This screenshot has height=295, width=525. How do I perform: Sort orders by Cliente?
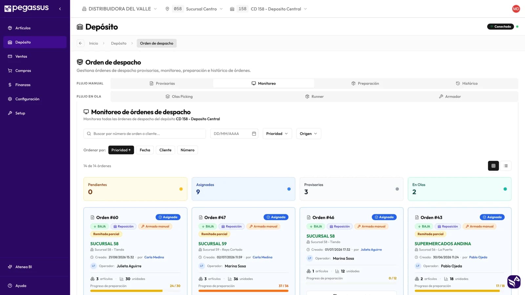[165, 150]
